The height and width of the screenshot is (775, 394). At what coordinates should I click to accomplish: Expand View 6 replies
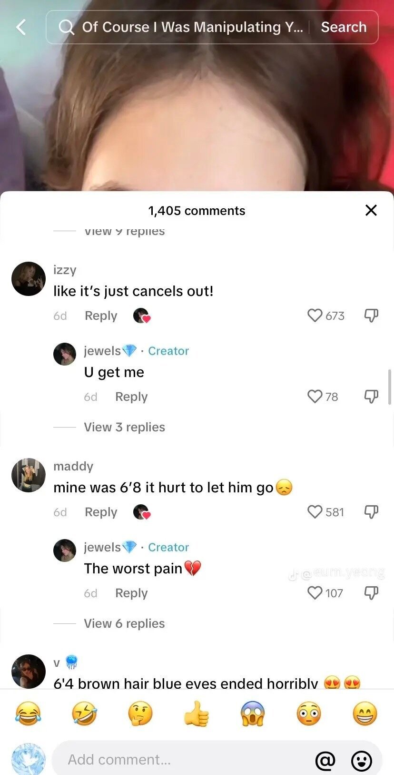point(125,623)
